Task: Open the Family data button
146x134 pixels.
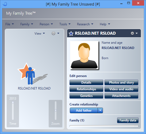Action: pos(128,120)
